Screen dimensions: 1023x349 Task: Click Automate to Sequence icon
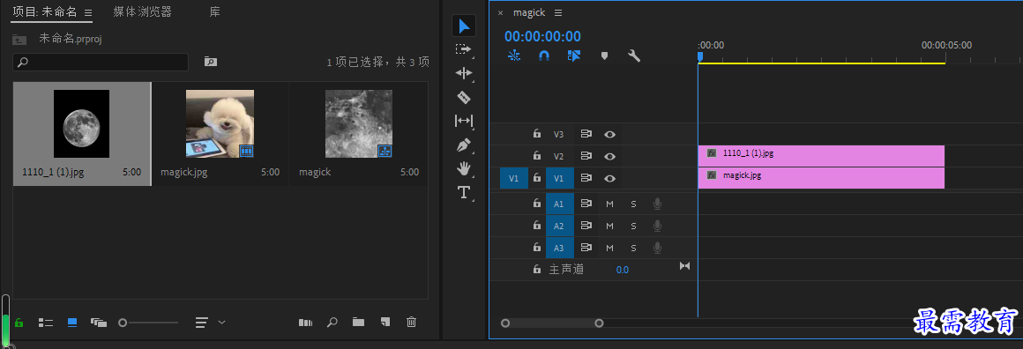305,323
